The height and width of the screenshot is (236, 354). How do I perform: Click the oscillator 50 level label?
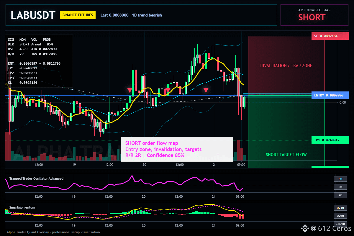[x=340, y=187]
